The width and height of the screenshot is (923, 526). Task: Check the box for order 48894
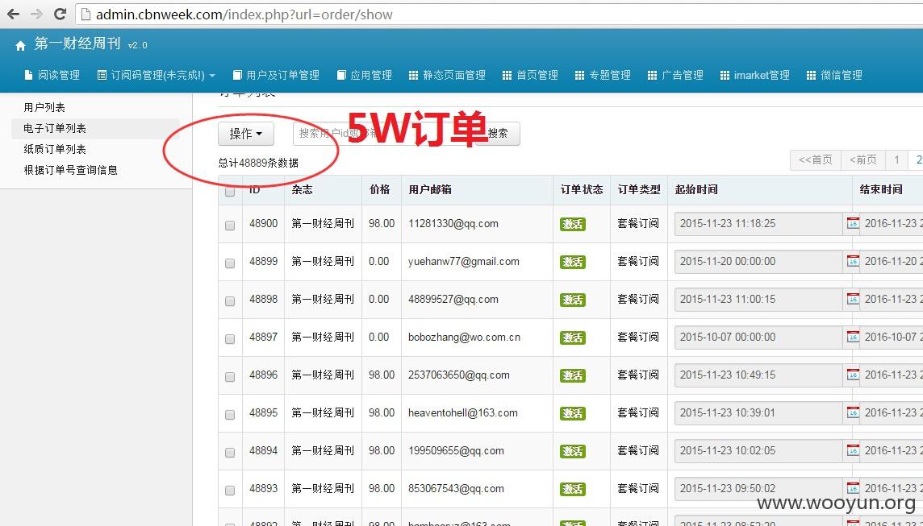[230, 452]
